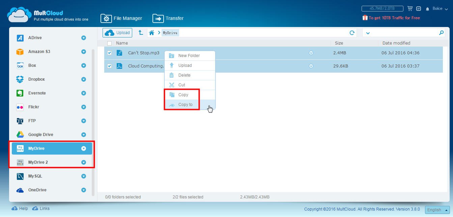
Task: Expand the Dropbox options arrow
Action: (x=84, y=79)
